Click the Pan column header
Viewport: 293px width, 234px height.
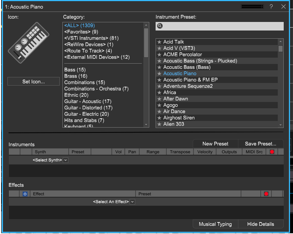tap(132, 152)
